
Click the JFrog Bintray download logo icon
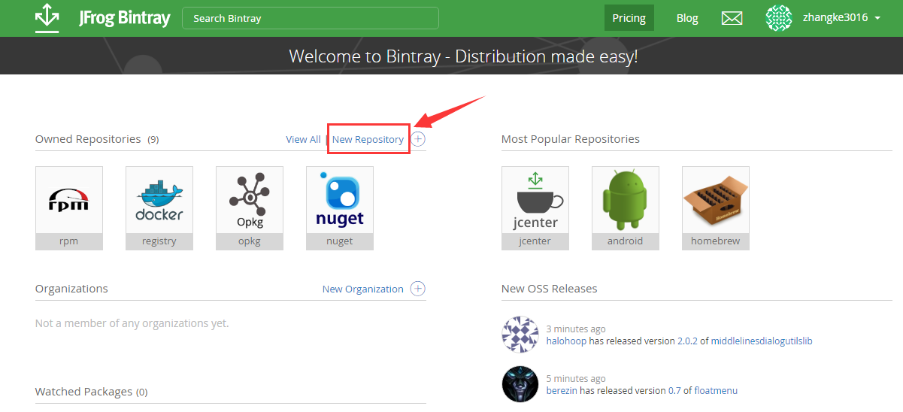click(x=47, y=18)
